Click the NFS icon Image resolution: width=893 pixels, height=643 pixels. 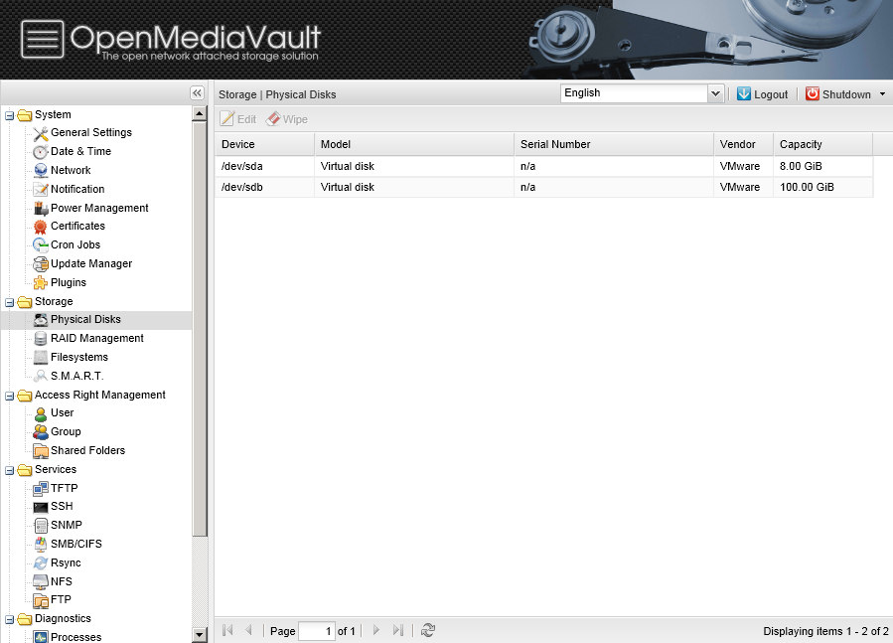click(x=41, y=582)
